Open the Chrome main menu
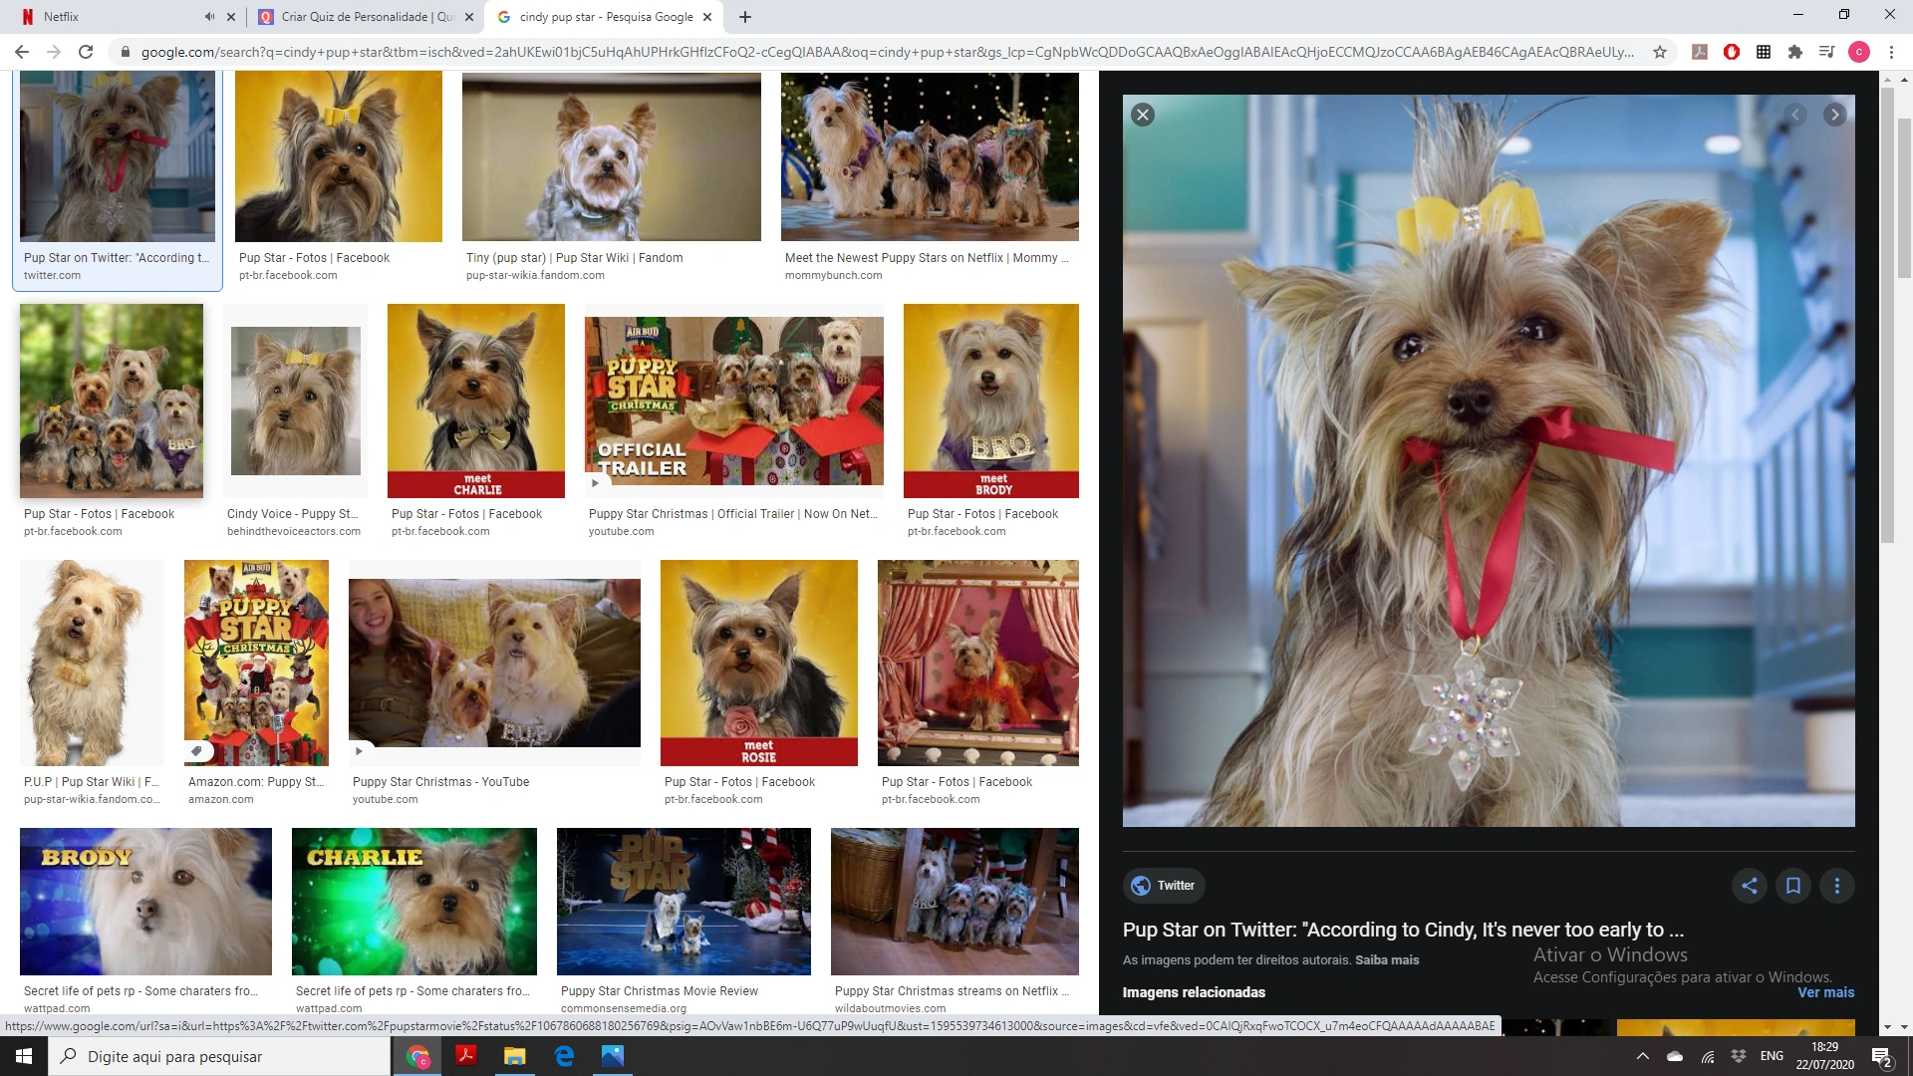The width and height of the screenshot is (1913, 1076). pos(1890,52)
